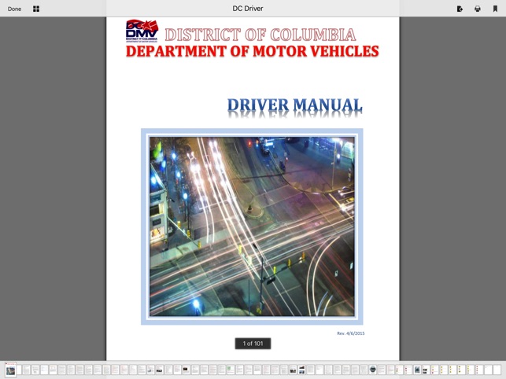
Task: Click the blue border framing the cover photo
Action: coord(145,226)
